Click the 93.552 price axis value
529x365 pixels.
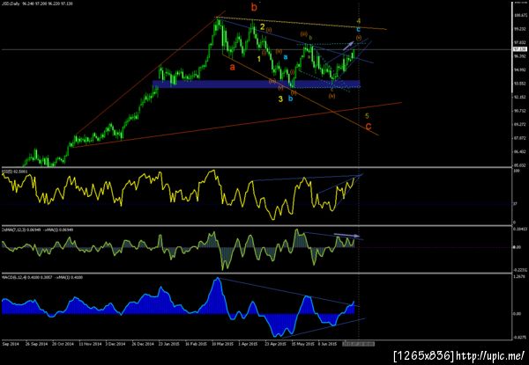tap(521, 84)
